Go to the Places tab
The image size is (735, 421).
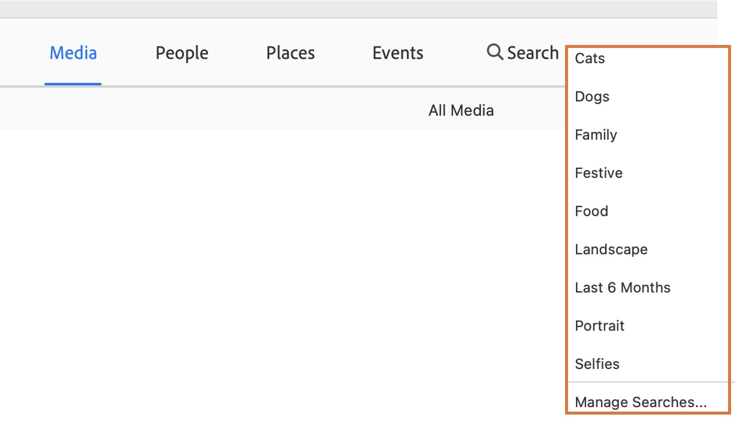[290, 53]
